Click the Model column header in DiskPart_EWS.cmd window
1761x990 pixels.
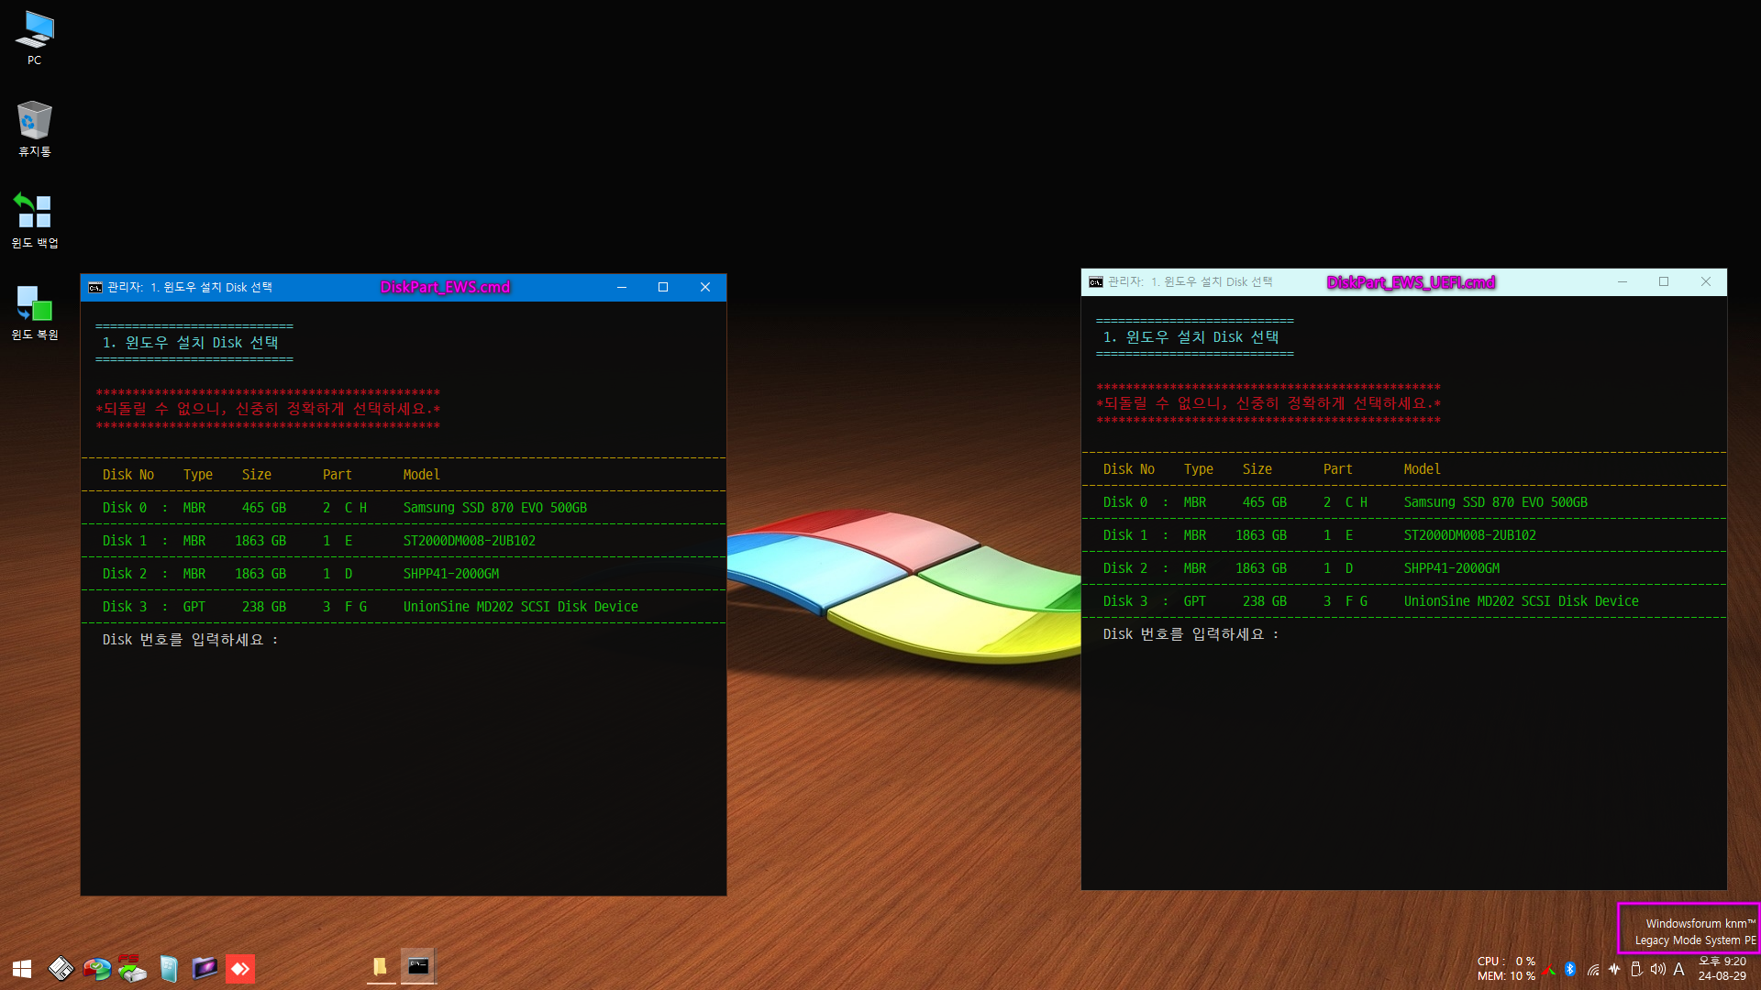(422, 475)
